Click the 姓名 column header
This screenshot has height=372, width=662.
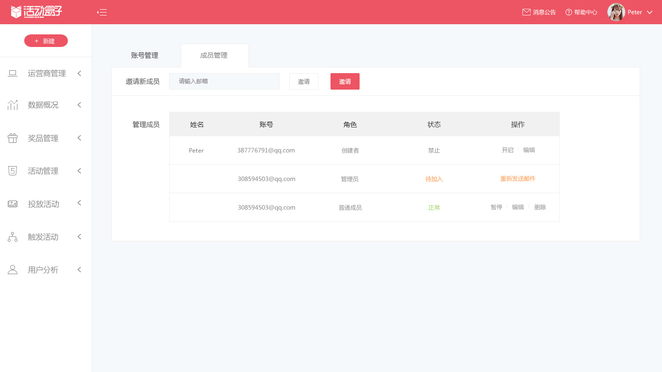[x=197, y=124]
